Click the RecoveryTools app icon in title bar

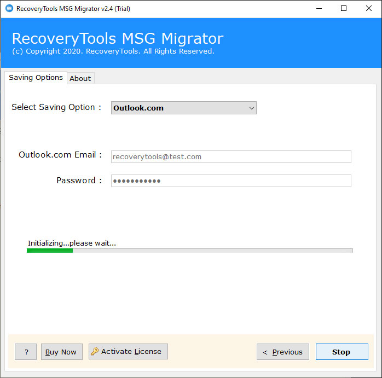click(x=9, y=8)
